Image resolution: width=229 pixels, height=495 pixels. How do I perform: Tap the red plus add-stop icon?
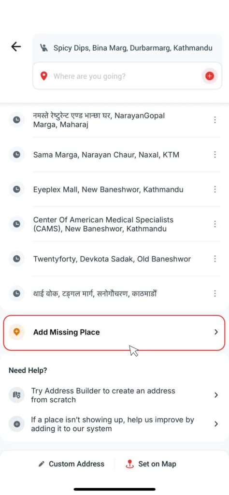(x=210, y=76)
